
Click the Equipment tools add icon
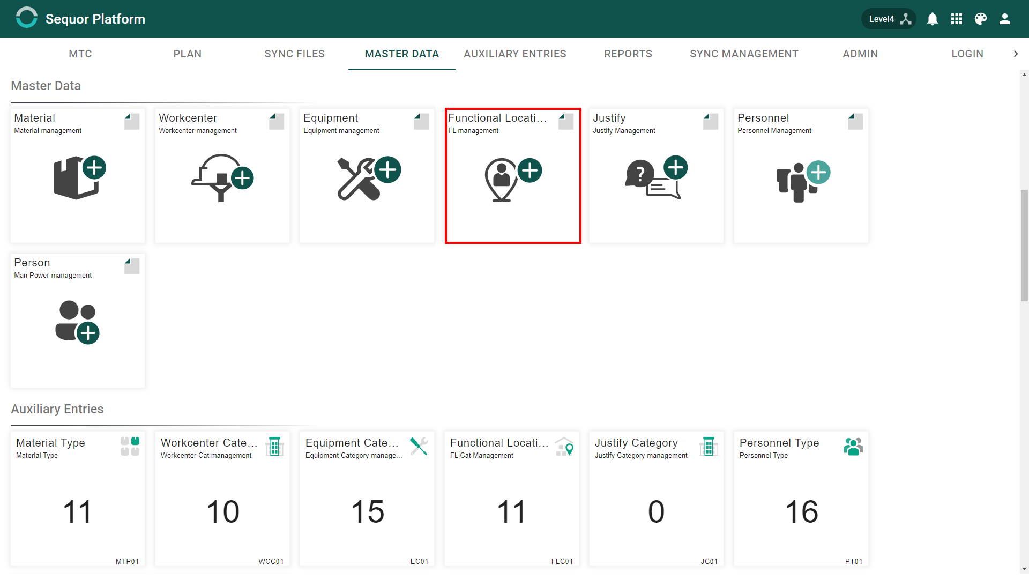[x=369, y=177]
